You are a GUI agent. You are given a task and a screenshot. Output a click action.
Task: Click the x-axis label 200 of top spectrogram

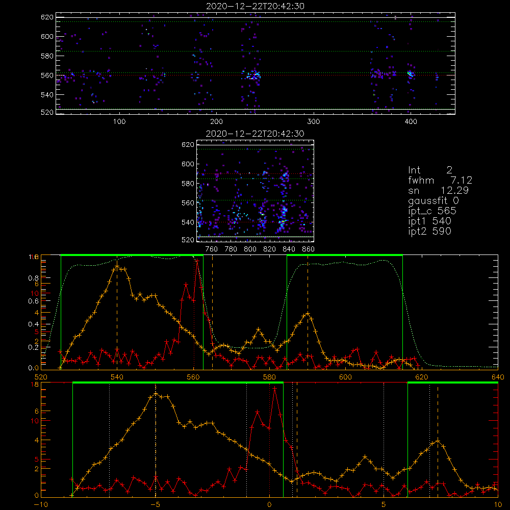pos(216,122)
